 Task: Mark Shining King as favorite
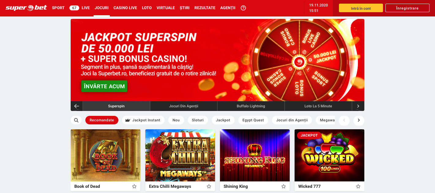pos(284,186)
